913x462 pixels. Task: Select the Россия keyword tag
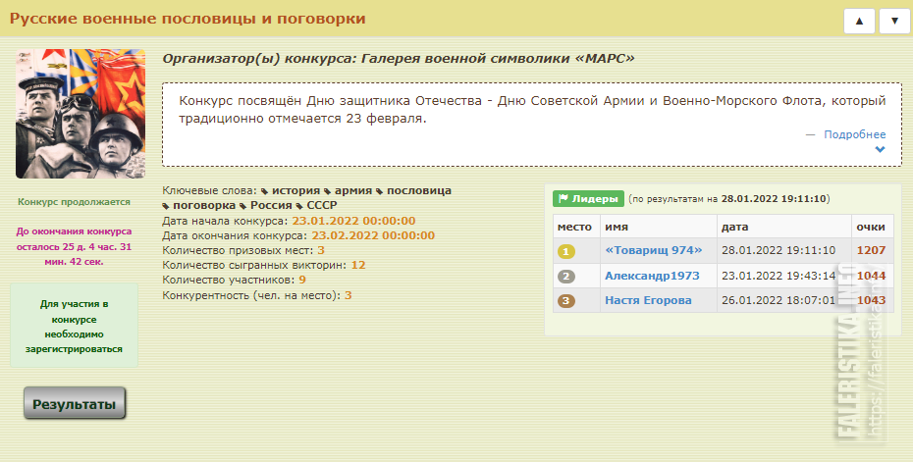point(271,205)
